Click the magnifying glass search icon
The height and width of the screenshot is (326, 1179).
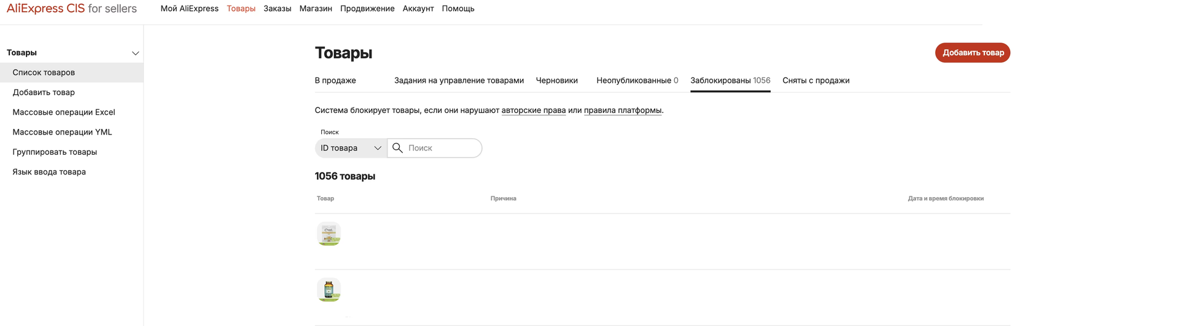pos(397,148)
